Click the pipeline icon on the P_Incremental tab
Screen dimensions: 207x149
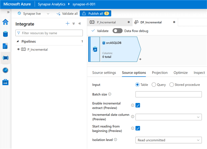point(92,22)
